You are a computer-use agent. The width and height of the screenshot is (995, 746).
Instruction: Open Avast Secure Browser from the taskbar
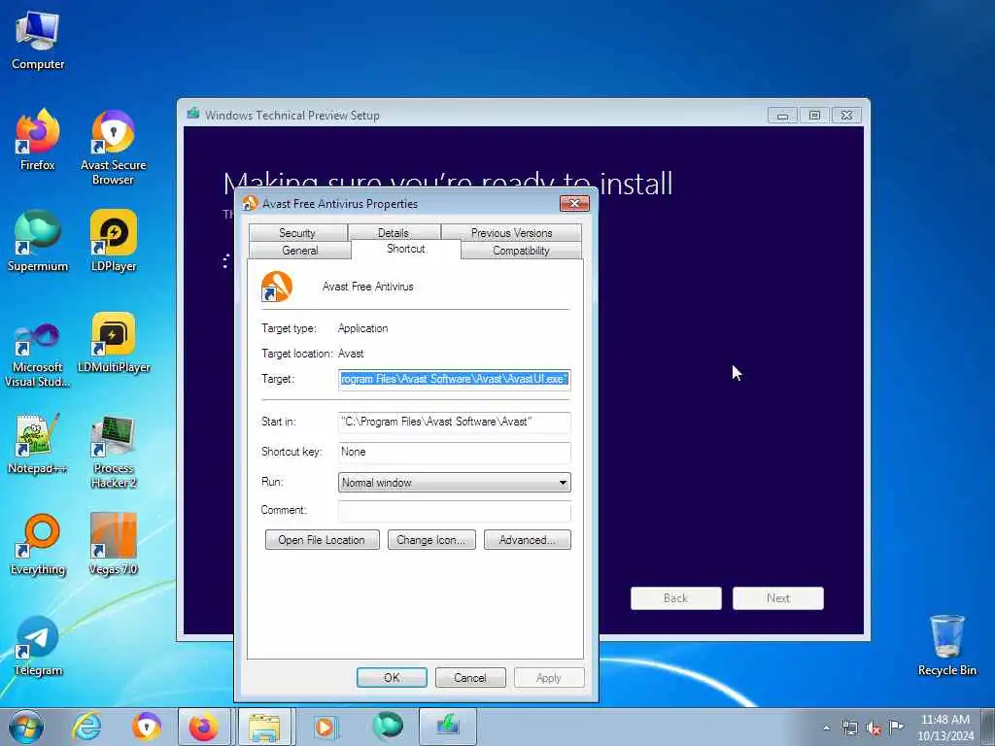click(147, 727)
